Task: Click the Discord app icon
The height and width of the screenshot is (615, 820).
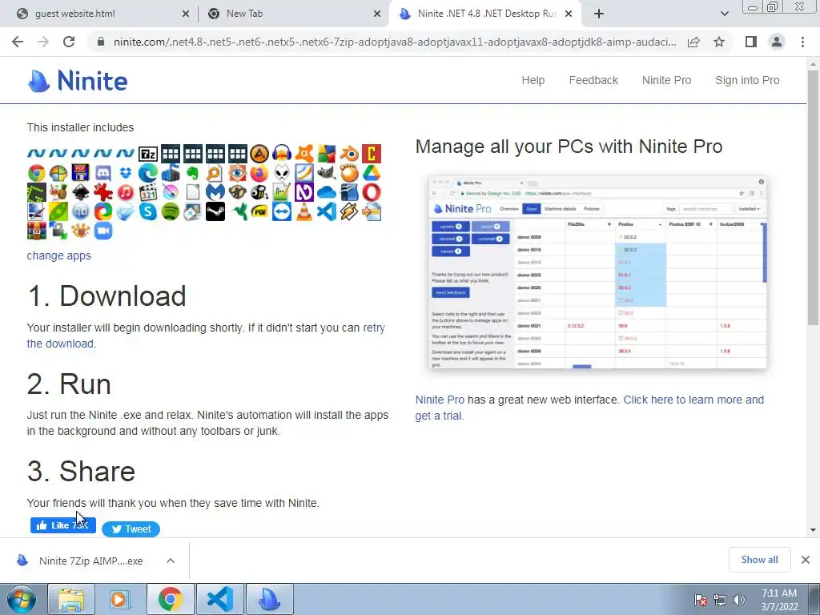Action: click(103, 173)
